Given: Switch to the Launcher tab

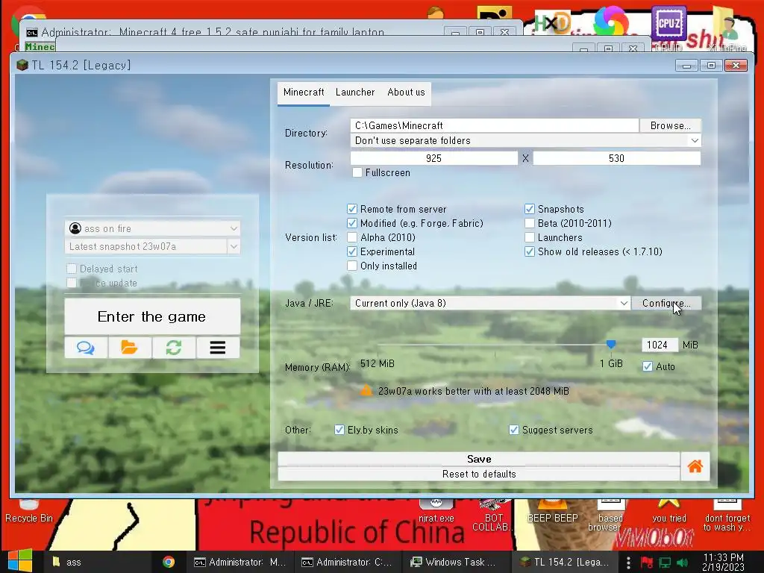Looking at the screenshot, I should coord(355,92).
